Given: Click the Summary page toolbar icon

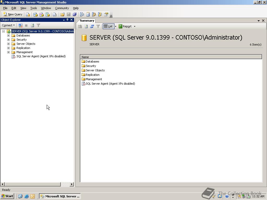Looking at the screenshot, I should [x=88, y=15].
